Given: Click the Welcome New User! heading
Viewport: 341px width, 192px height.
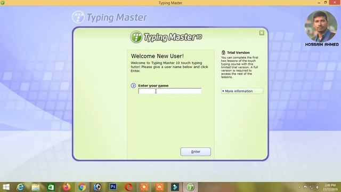Looking at the screenshot, I should pyautogui.click(x=157, y=56).
